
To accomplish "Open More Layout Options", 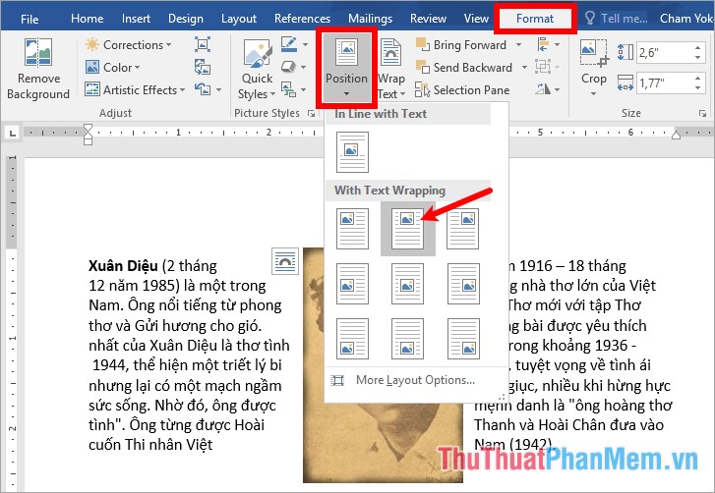I will 415,380.
